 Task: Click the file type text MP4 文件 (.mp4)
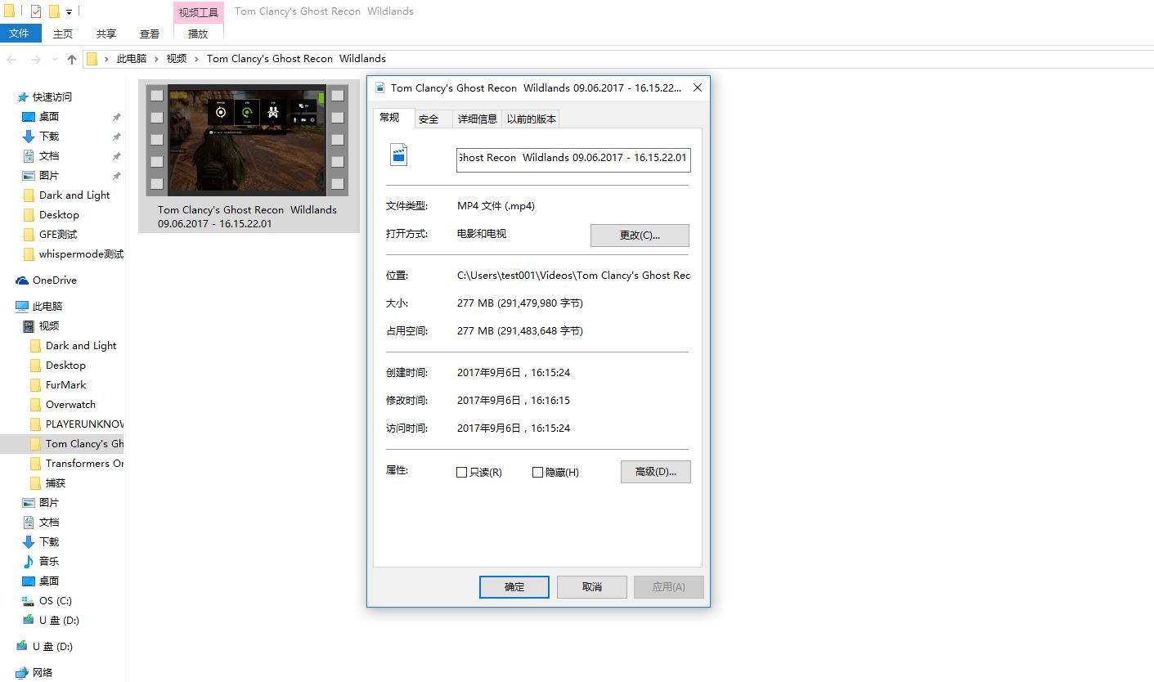click(x=496, y=206)
